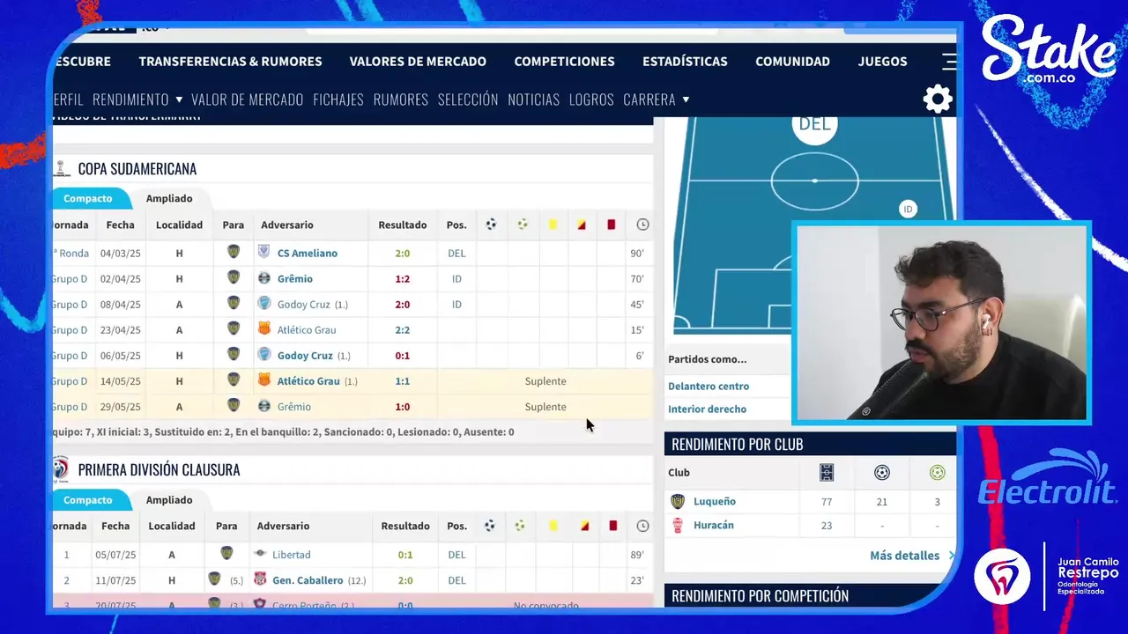Click the Atlético Grau crest in 23/04/25 row
This screenshot has width=1128, height=634.
(x=264, y=329)
